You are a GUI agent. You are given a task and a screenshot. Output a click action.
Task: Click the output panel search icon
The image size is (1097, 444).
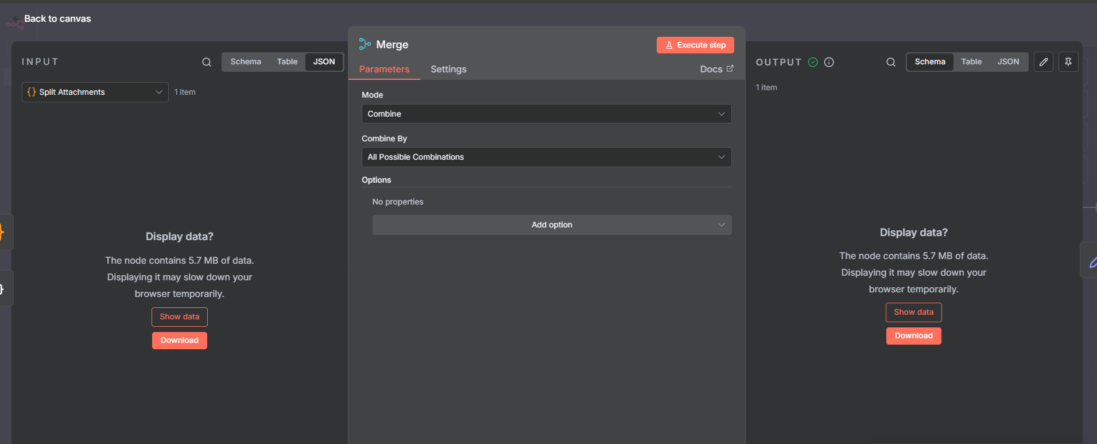[x=891, y=62]
